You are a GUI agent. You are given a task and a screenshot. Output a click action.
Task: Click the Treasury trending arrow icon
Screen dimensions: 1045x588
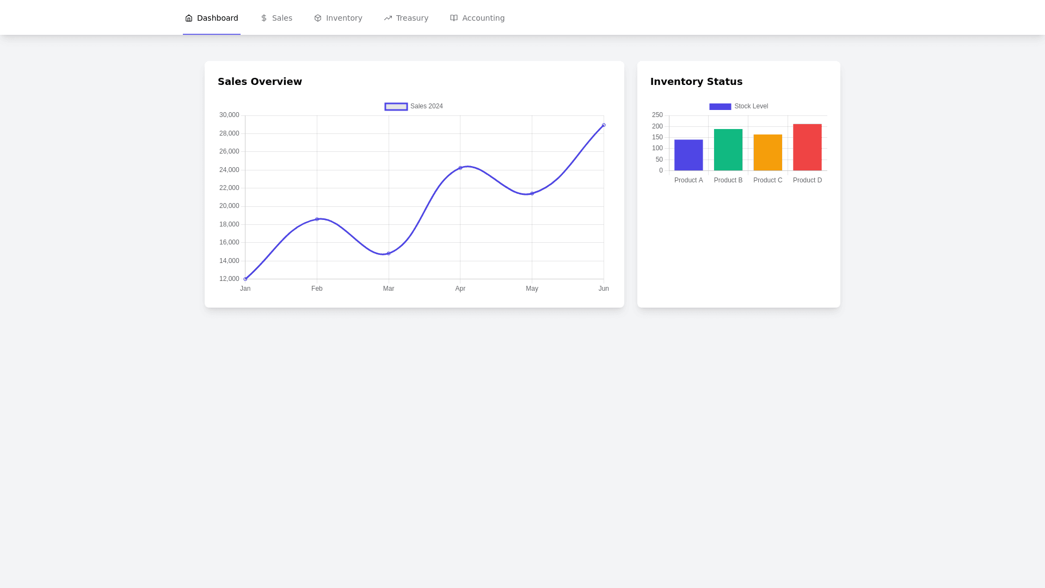coord(388,18)
